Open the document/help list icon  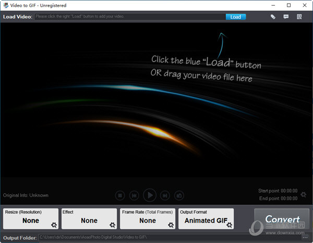(x=299, y=17)
